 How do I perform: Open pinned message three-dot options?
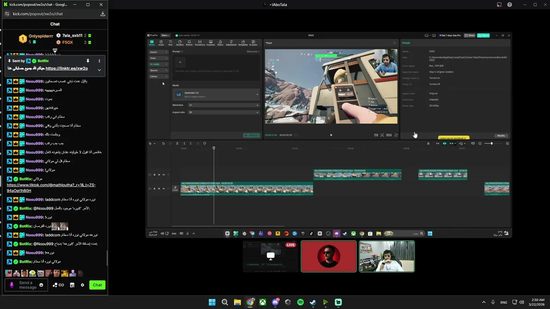tap(99, 61)
